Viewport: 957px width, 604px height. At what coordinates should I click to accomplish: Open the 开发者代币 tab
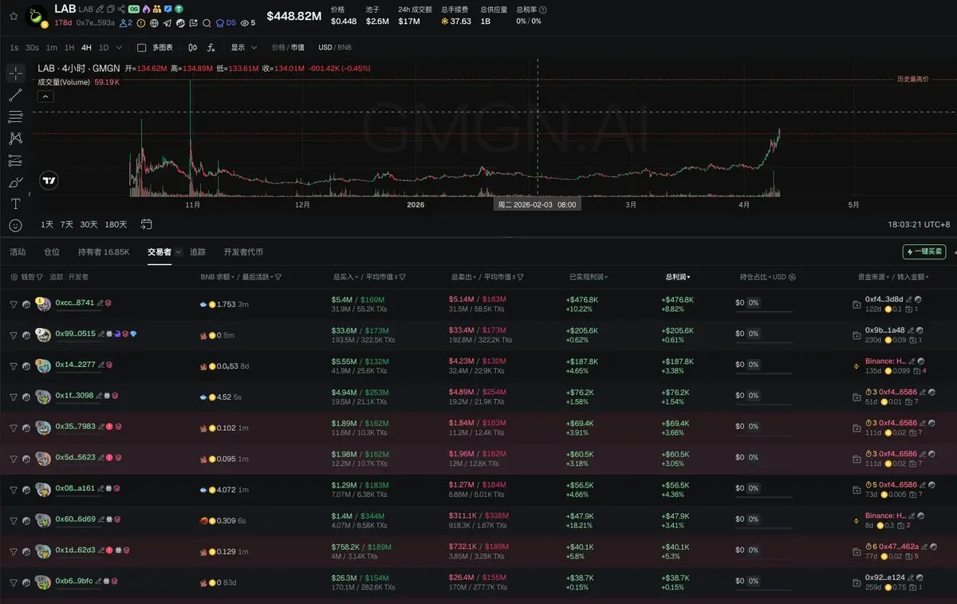point(243,252)
